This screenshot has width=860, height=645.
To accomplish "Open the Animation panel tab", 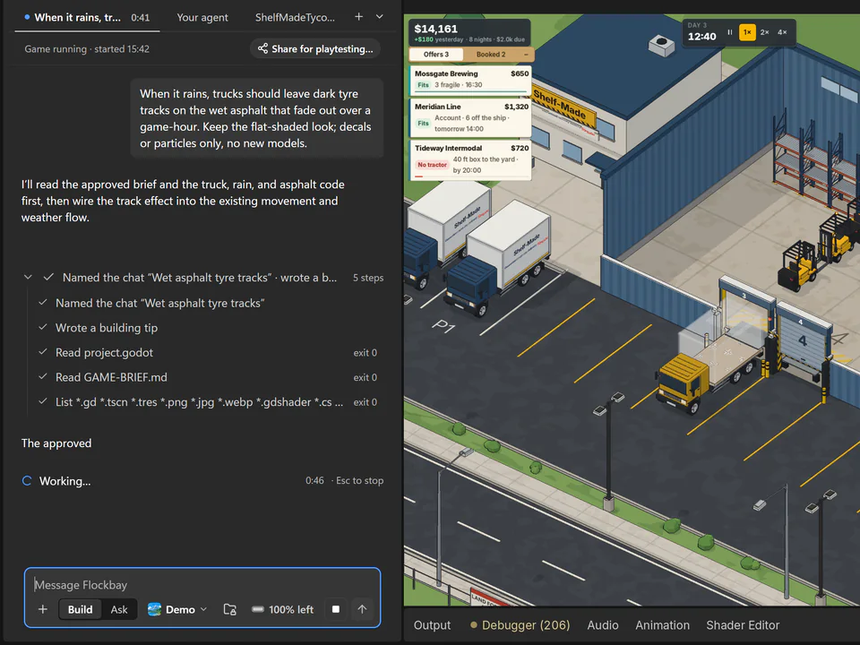I will click(x=663, y=625).
